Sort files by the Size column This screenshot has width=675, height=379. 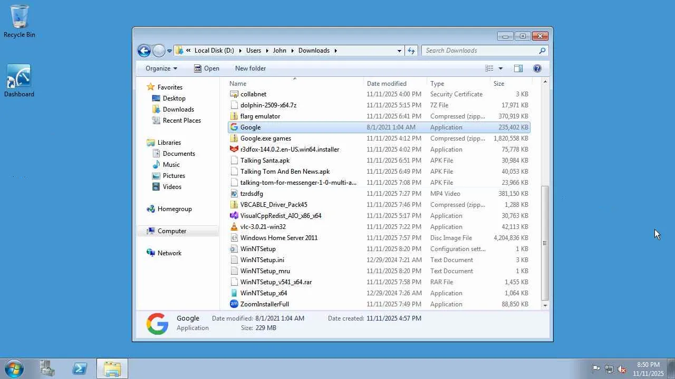pos(512,84)
